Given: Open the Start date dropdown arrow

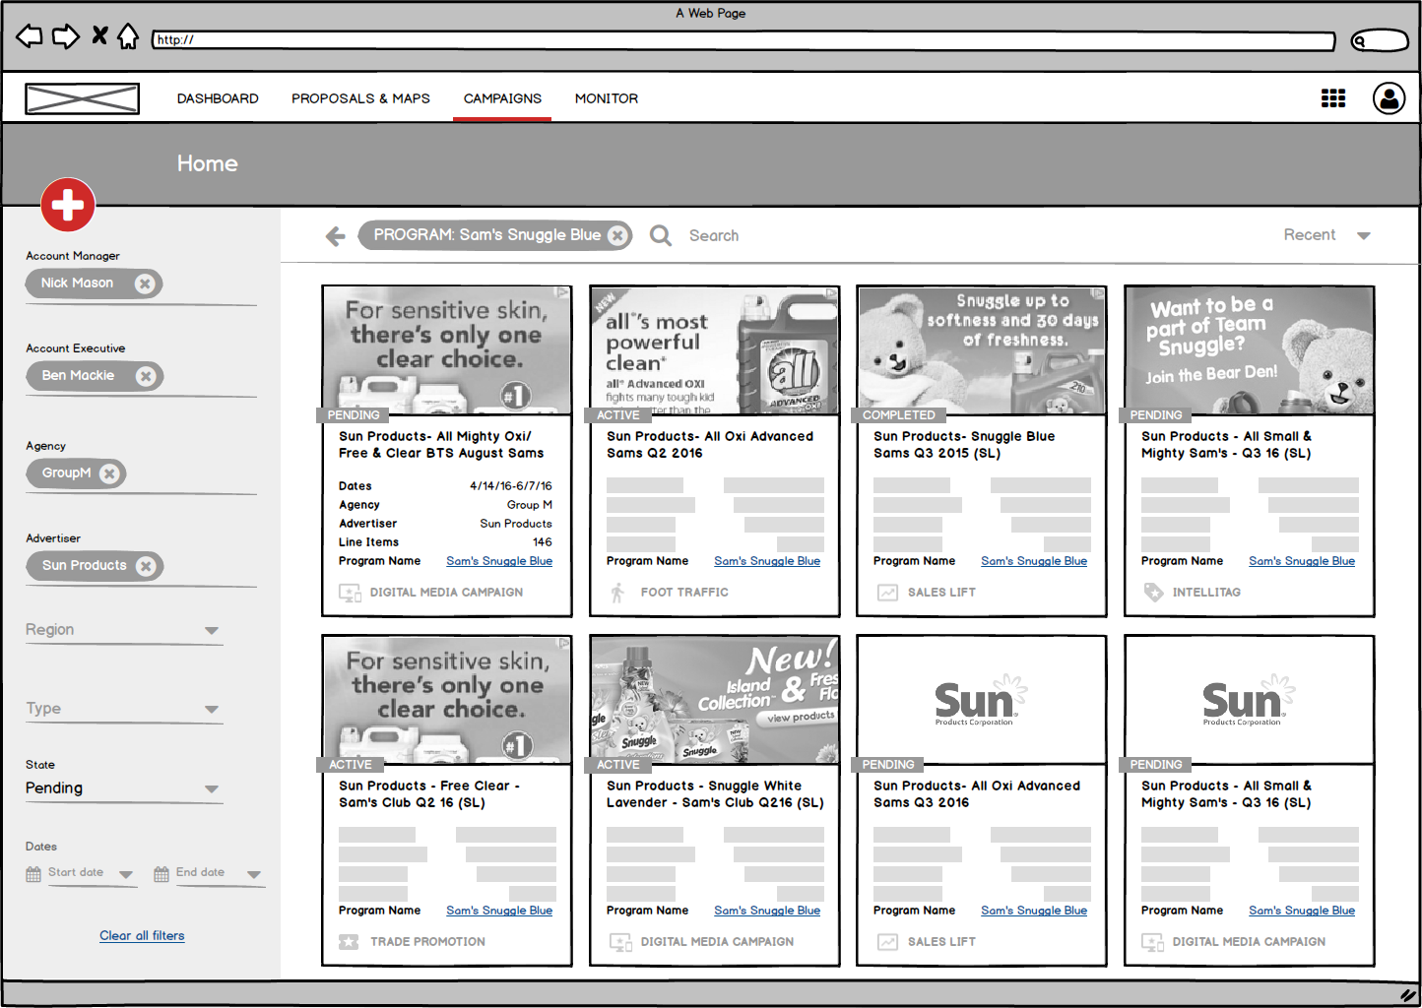Looking at the screenshot, I should [126, 874].
